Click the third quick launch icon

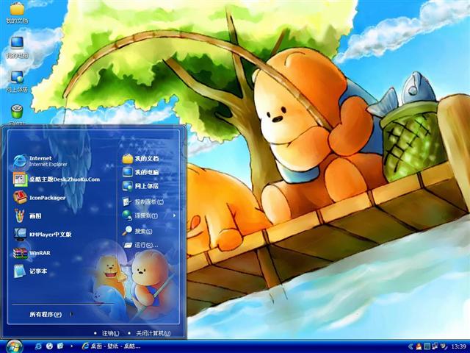[60, 346]
